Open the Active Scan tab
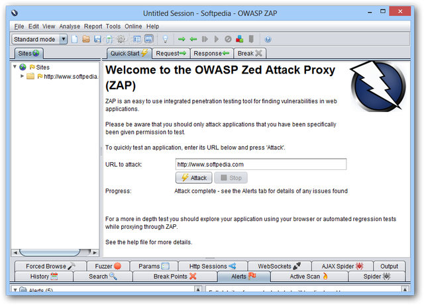The width and height of the screenshot is (424, 305). pyautogui.click(x=309, y=277)
